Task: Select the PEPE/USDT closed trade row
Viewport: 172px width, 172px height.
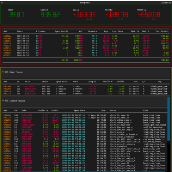Action: click(85, 163)
